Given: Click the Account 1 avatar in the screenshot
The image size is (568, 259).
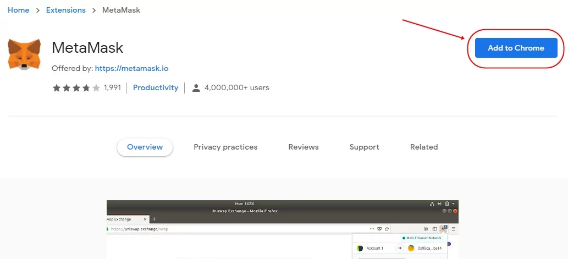Looking at the screenshot, I should point(360,248).
